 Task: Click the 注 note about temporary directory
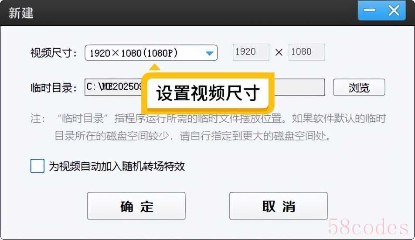click(x=208, y=127)
